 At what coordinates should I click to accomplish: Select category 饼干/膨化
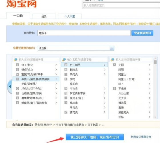coord(36,65)
